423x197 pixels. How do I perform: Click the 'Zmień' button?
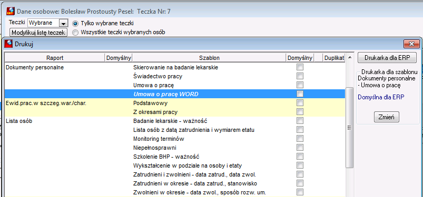(x=386, y=117)
